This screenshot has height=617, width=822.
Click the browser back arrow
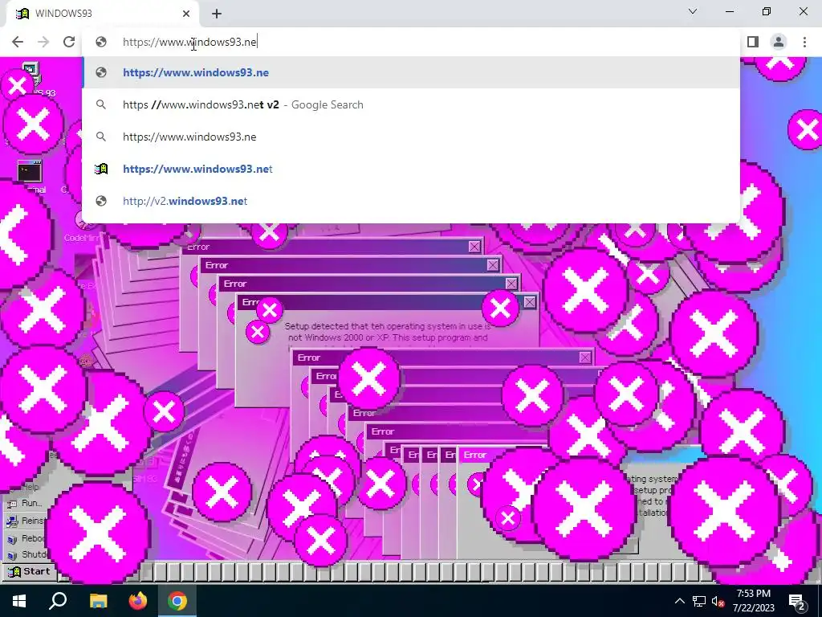click(18, 42)
